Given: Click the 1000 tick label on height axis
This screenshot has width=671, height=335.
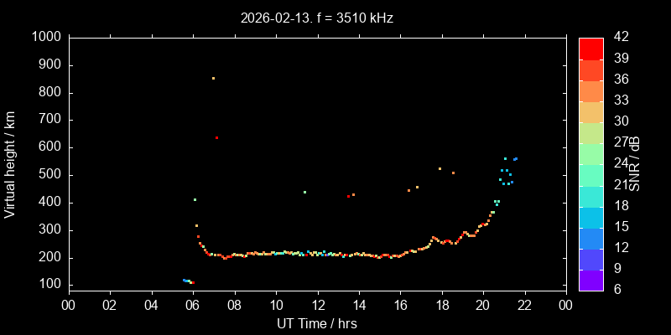Looking at the screenshot, I should tap(45, 37).
